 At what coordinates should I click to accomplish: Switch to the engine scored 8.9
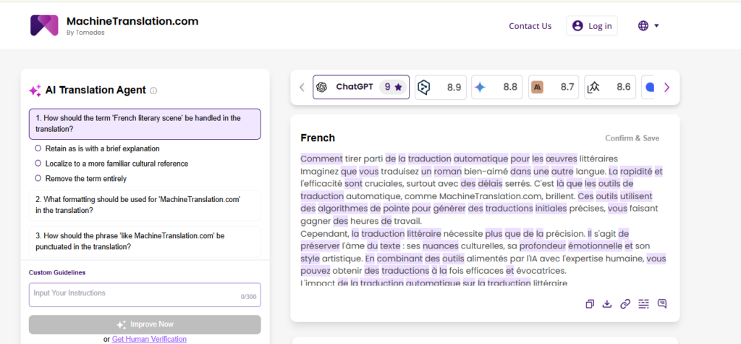pyautogui.click(x=441, y=87)
